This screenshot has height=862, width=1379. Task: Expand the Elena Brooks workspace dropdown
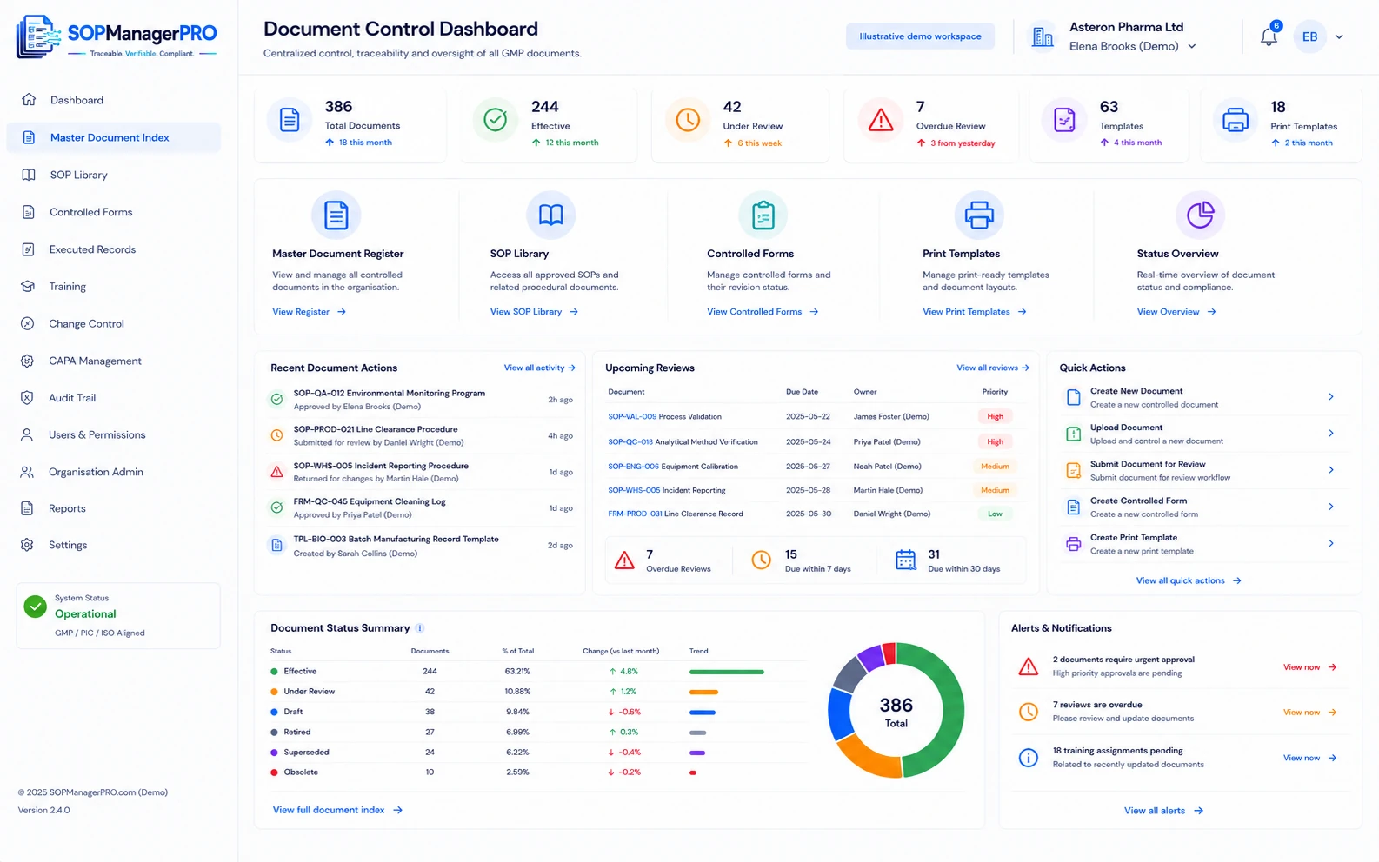(x=1192, y=47)
